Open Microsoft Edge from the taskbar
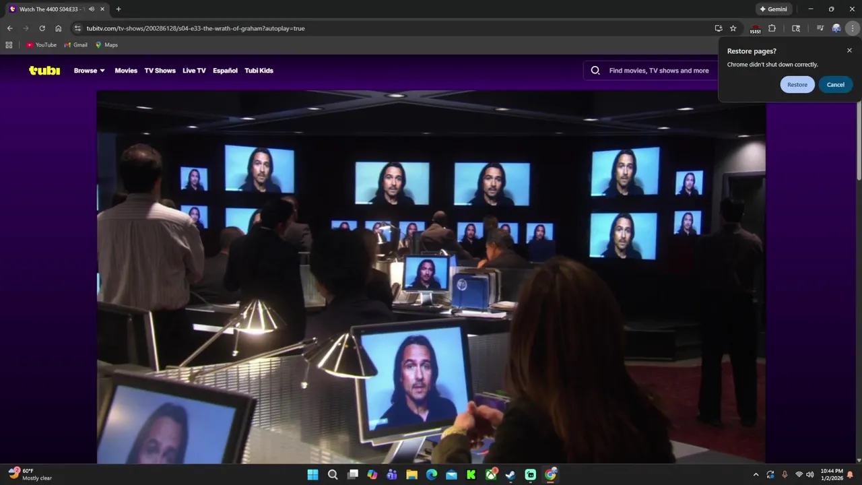 tap(432, 475)
